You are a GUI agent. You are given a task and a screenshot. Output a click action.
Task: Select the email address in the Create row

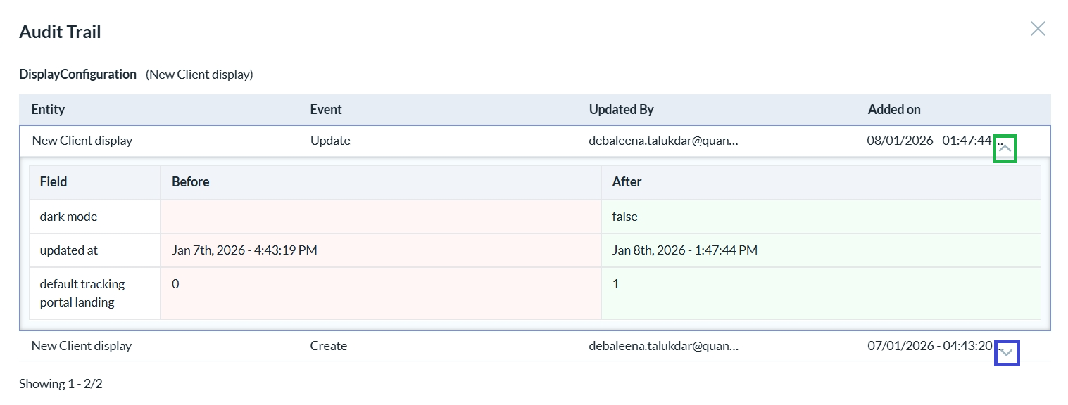(x=664, y=345)
